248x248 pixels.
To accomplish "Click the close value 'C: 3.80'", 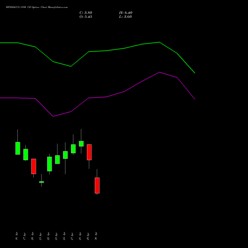I will point(86,13).
